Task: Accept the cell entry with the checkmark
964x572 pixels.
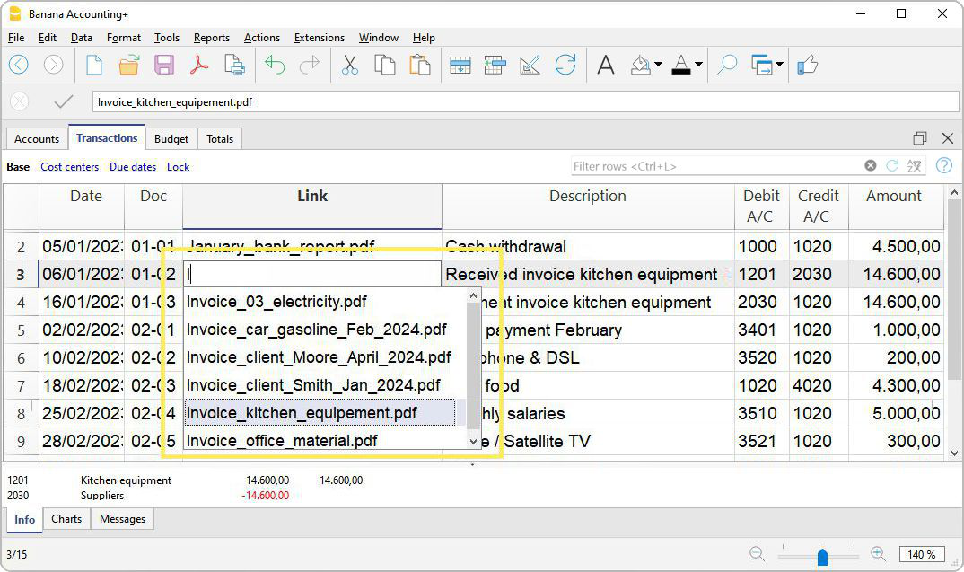Action: coord(63,101)
